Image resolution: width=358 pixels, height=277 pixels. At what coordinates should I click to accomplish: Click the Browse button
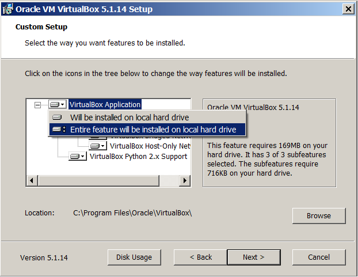319,215
